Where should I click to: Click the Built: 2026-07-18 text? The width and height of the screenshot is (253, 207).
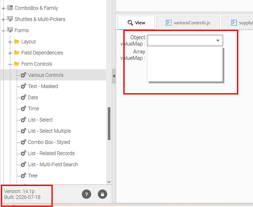tap(22, 197)
